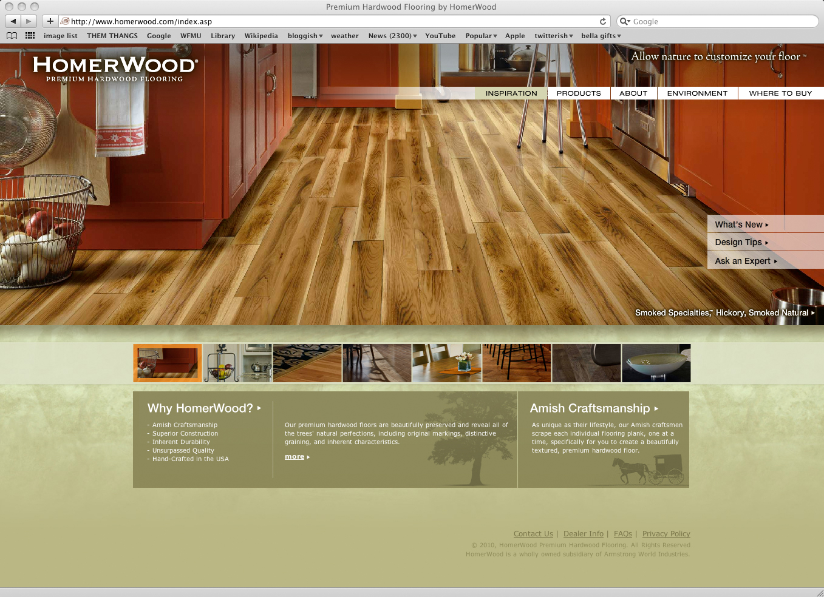This screenshot has width=824, height=597.
Task: Open the Popular bookmarks dropdown
Action: point(482,36)
